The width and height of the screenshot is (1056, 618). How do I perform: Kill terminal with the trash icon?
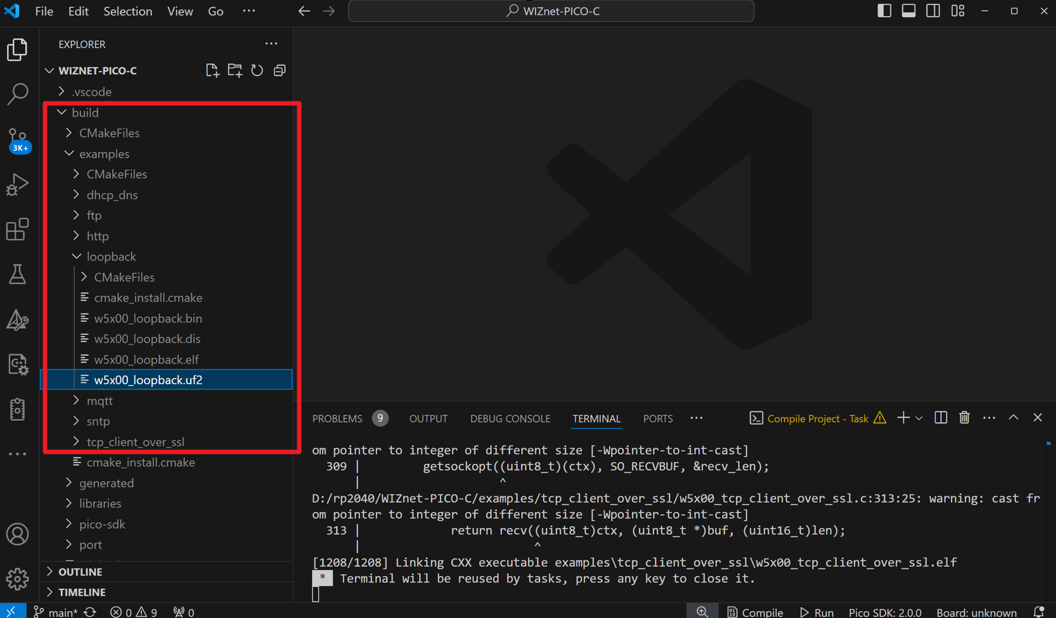click(964, 418)
